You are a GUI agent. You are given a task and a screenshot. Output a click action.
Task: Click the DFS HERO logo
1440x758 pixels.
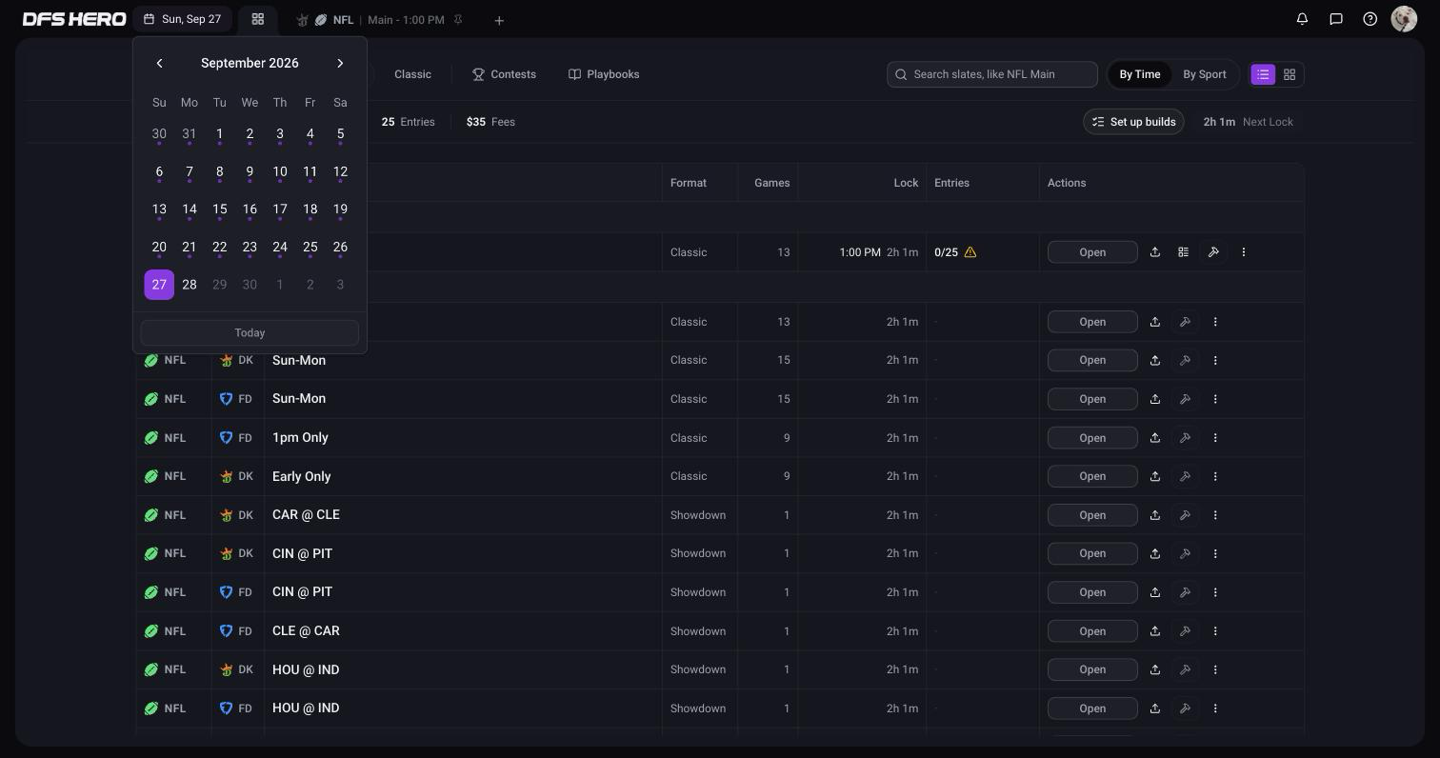click(74, 19)
